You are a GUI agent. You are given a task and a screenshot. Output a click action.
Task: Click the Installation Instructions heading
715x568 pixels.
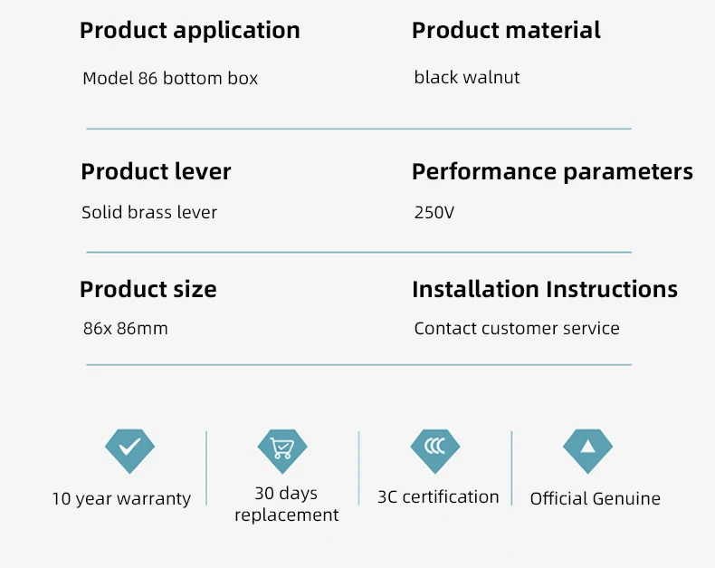point(545,289)
